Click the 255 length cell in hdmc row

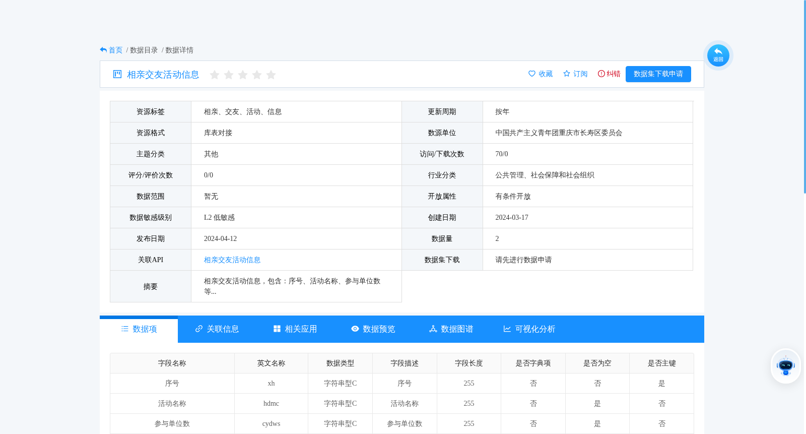(x=469, y=403)
